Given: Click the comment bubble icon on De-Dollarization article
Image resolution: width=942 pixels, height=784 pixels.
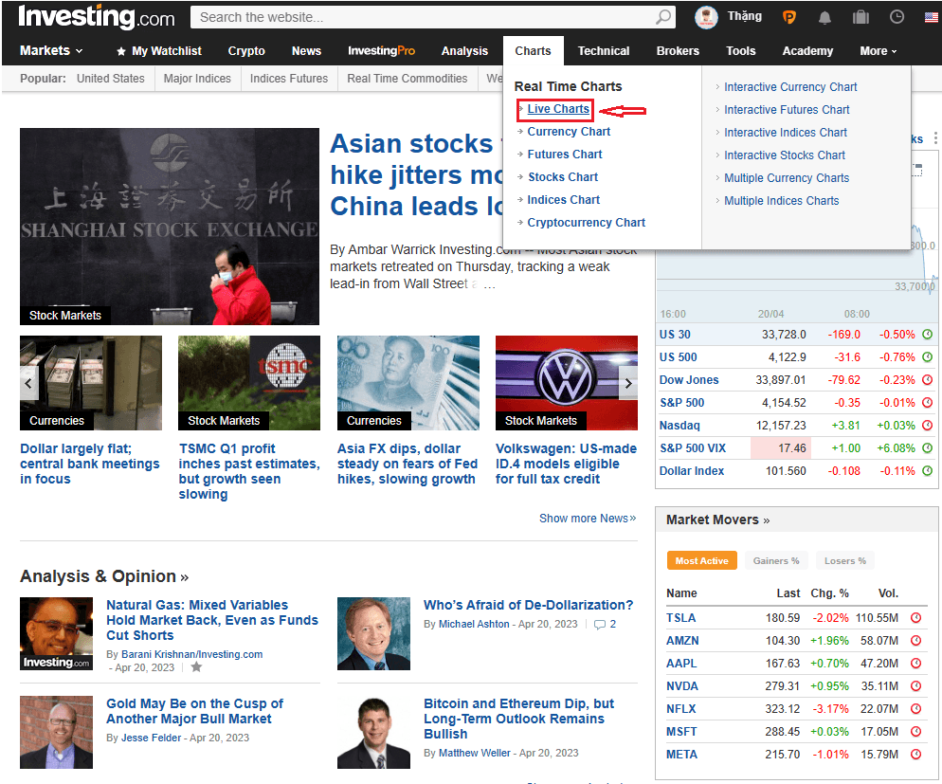Looking at the screenshot, I should click(x=600, y=624).
